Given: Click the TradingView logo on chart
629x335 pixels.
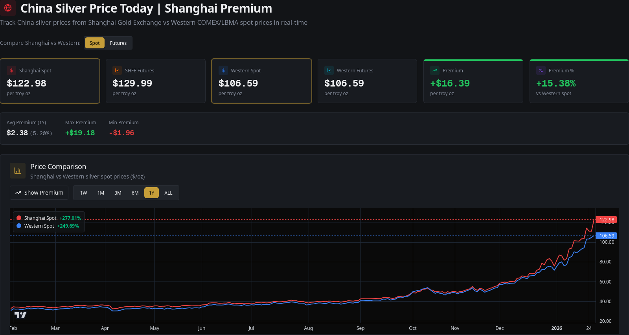Looking at the screenshot, I should click(20, 315).
